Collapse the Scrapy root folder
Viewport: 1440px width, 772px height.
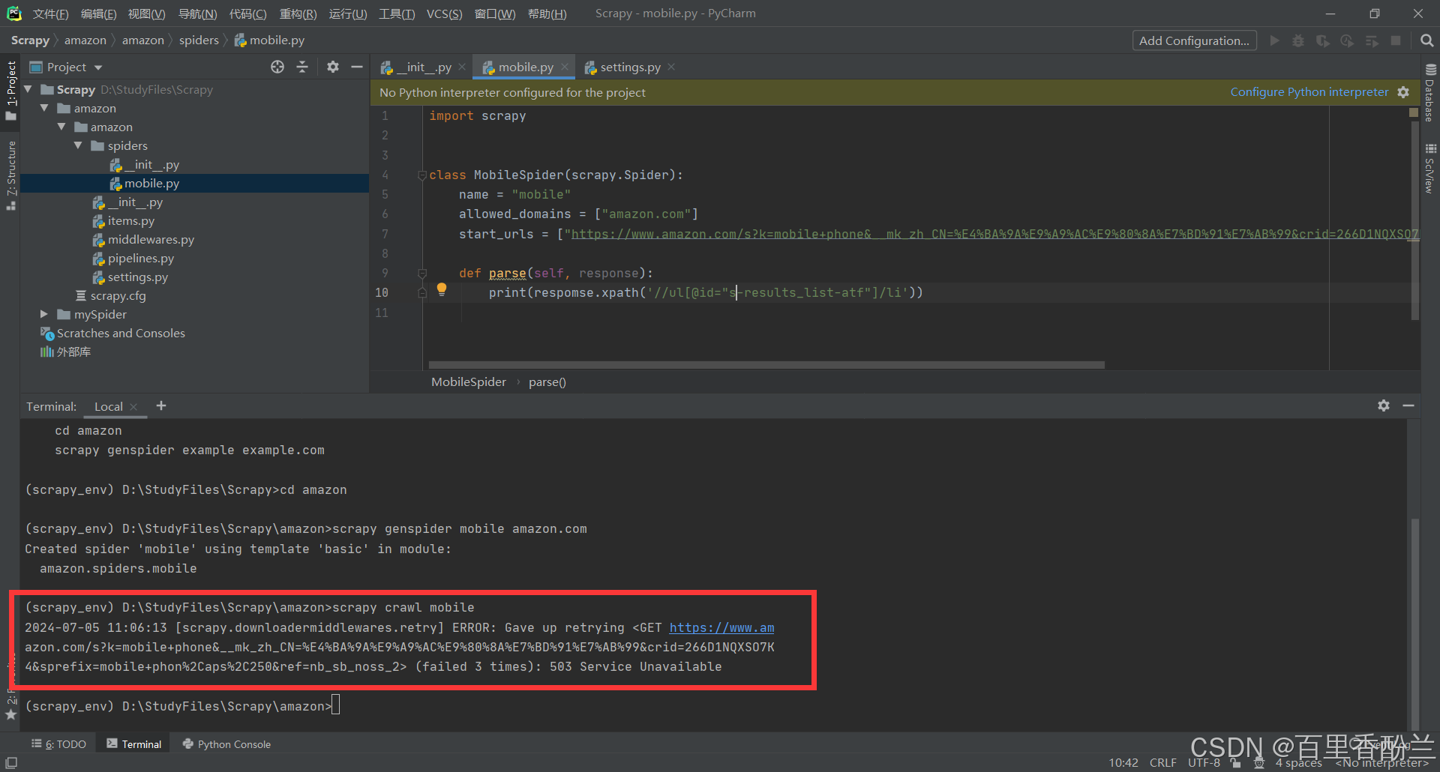point(28,89)
